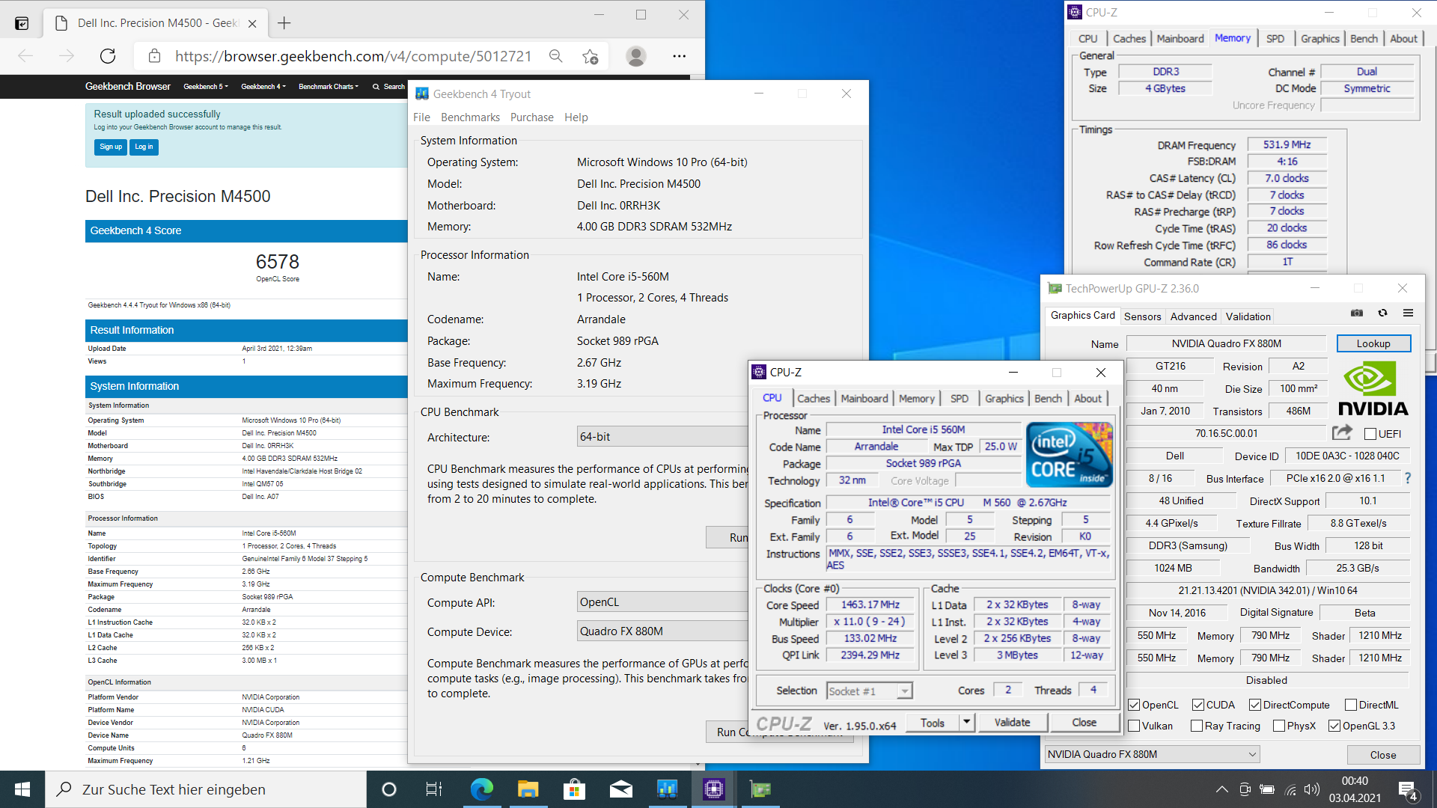
Task: Switch to Geekbench taskbar icon
Action: coord(667,789)
